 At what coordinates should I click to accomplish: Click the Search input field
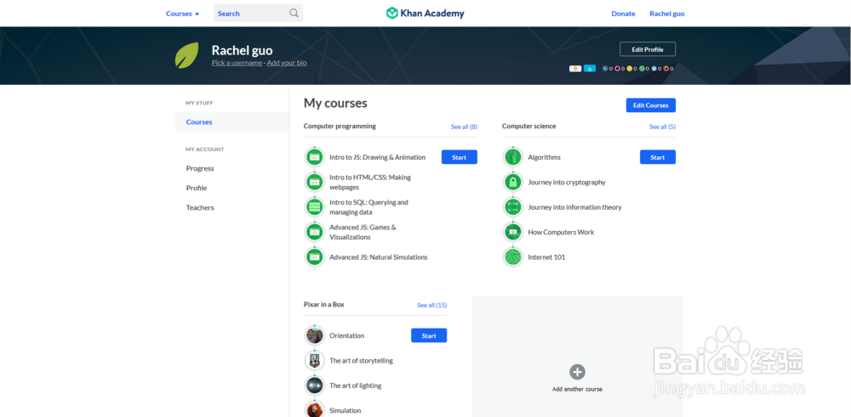(x=259, y=13)
